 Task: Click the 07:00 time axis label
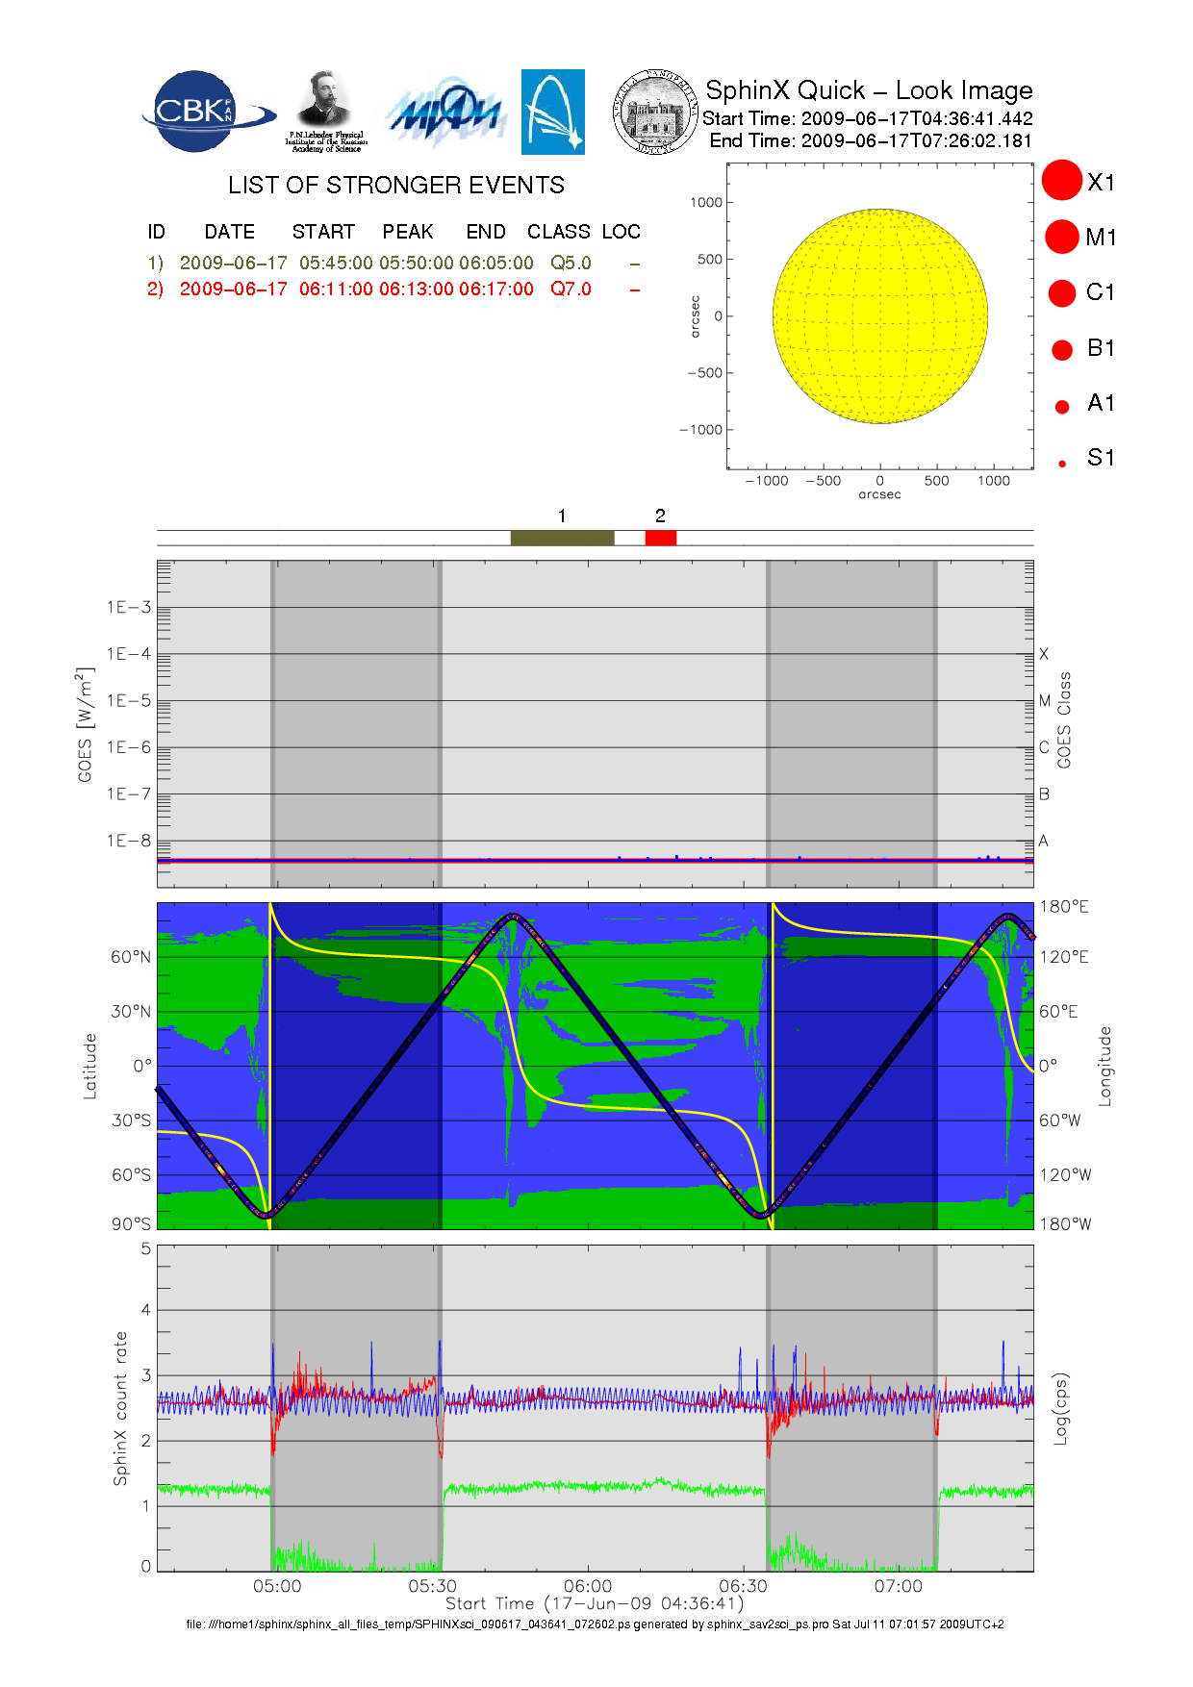(x=898, y=1586)
